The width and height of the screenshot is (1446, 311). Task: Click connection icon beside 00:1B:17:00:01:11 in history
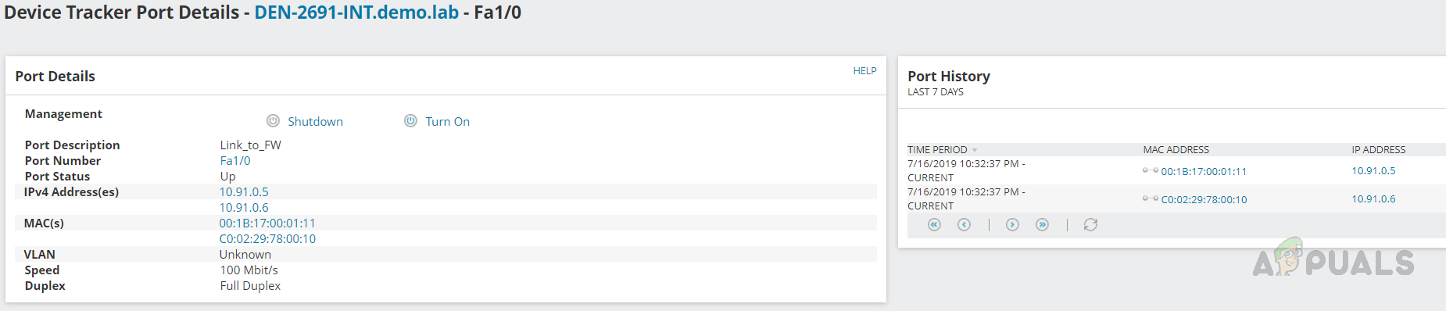[1150, 170]
